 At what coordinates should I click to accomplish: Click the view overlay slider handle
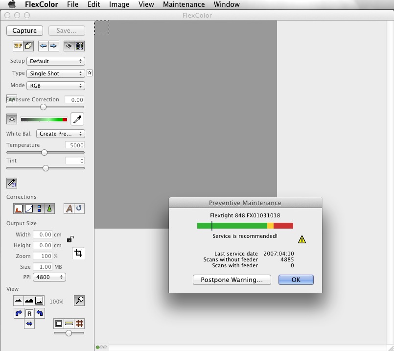[69, 333]
